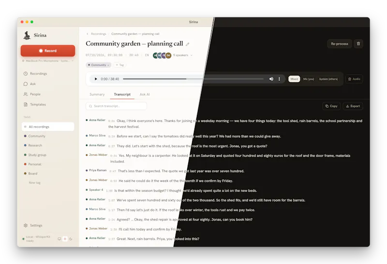Click line "That's less than I expected"
This screenshot has height=264, width=387.
(x=181, y=171)
